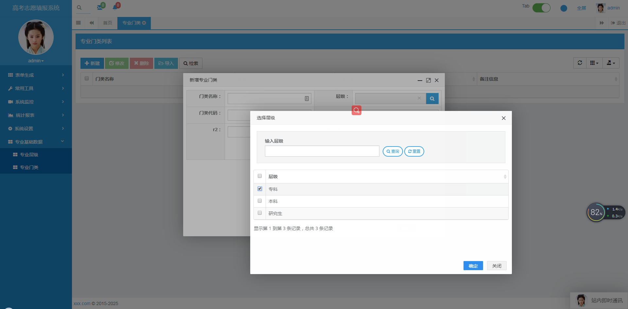Viewport: 628px width, 309px height.
Task: Select 专业层级 in the sidebar menu
Action: 29,154
